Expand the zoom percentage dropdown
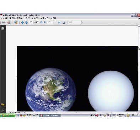Screen dimensions: 140x130 [54, 22]
